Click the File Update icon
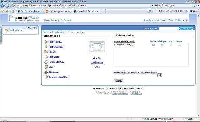The height and width of the screenshot is (122, 200). (x=46, y=57)
